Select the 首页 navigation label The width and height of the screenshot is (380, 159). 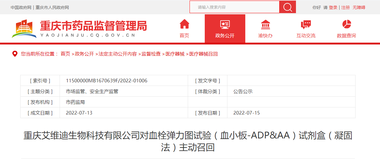184,35
